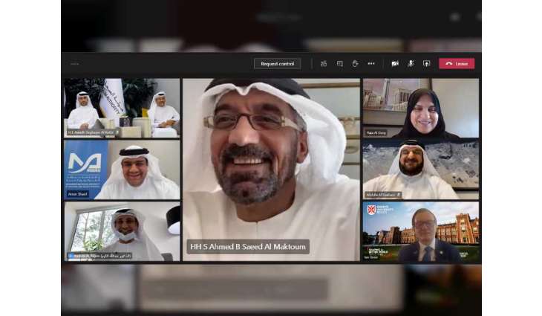
Task: Click the 'HH S Ahmed B Saeed Al Maktoum' name label
Action: (248, 247)
